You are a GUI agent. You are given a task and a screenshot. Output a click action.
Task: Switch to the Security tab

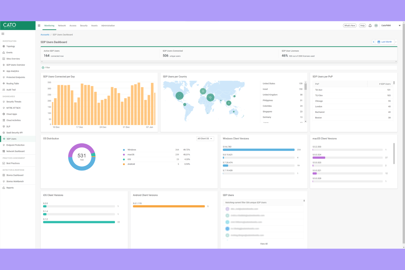(84, 25)
